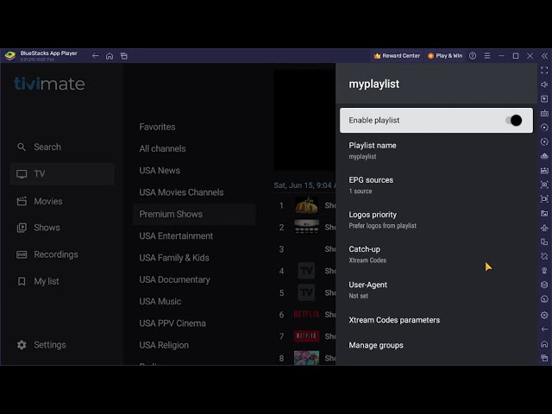552x414 pixels.
Task: Open media folder icon in side toolbar
Action: click(x=544, y=213)
